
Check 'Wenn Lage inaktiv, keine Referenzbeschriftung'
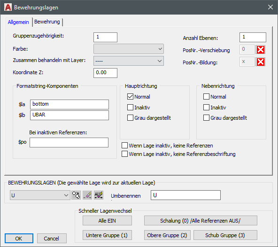(x=124, y=154)
